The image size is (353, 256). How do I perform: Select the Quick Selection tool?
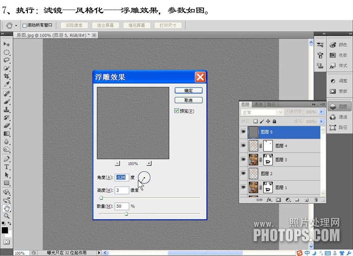pos(7,68)
